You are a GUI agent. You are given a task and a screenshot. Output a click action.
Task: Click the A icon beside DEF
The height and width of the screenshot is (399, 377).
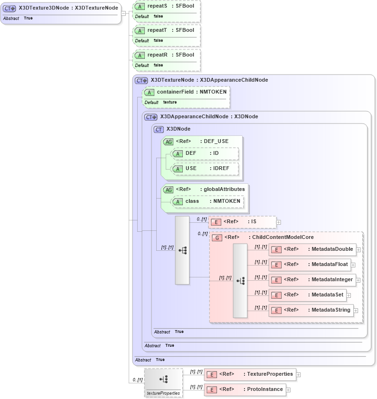coord(178,154)
